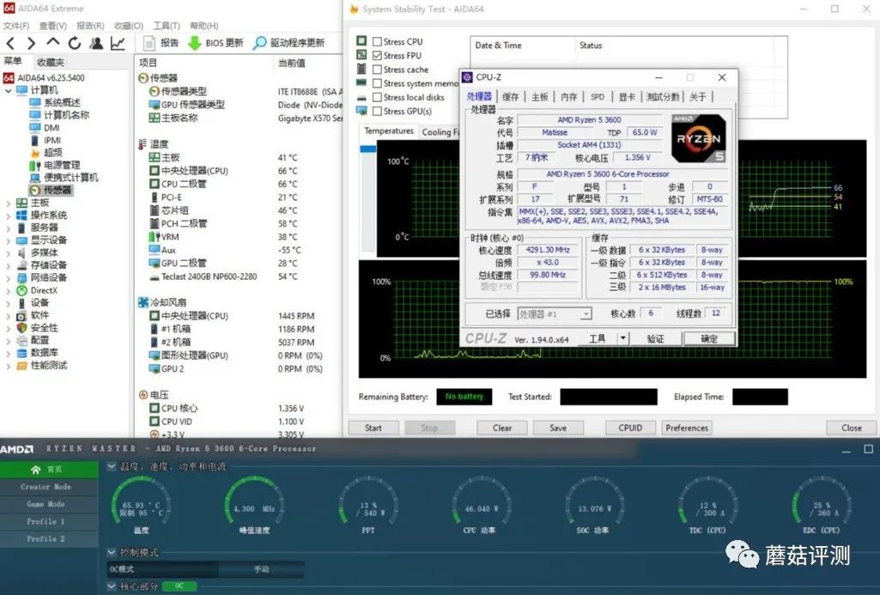
Task: Expand the 网络设备 tree node
Action: coord(8,278)
